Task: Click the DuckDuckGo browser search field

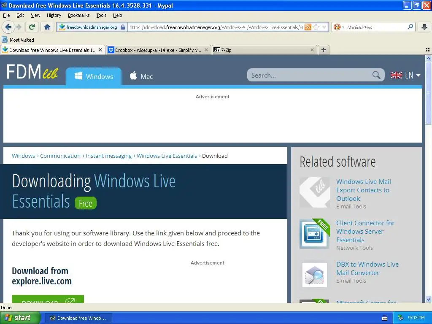Action: [x=376, y=27]
